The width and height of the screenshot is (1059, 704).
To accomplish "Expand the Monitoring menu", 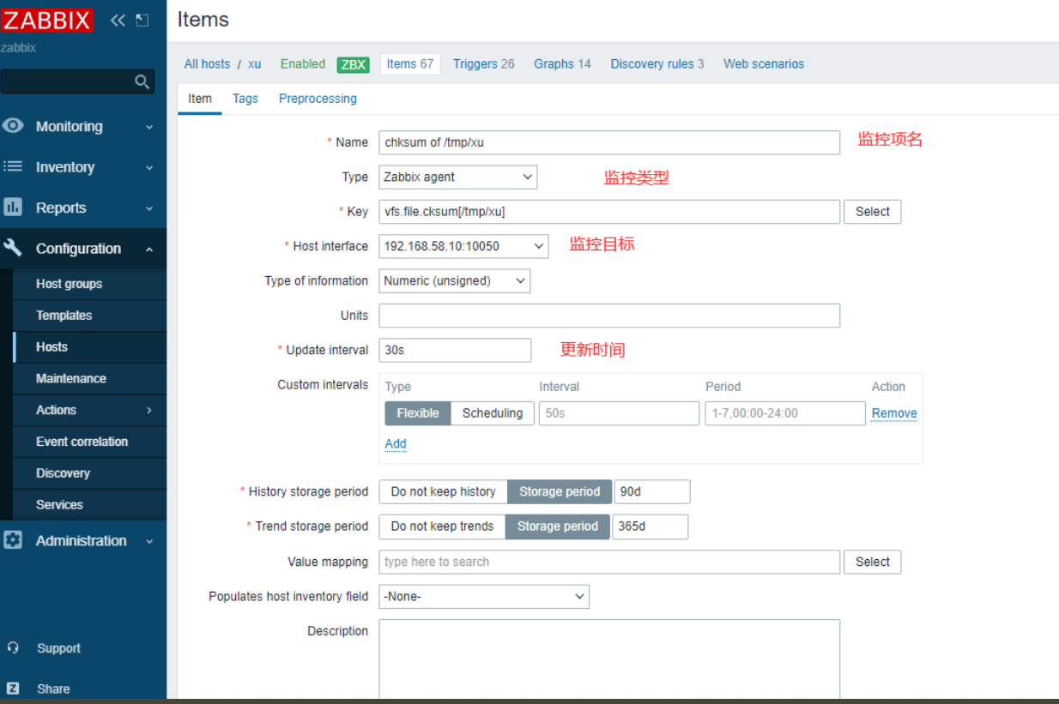I will (83, 126).
